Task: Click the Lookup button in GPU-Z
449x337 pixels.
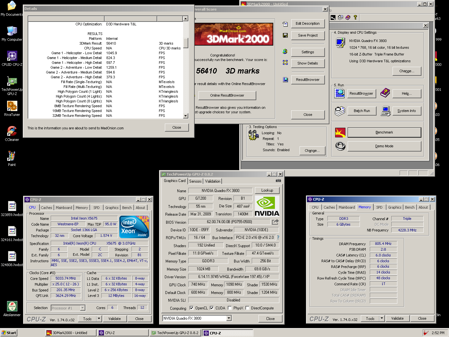Action: point(267,190)
